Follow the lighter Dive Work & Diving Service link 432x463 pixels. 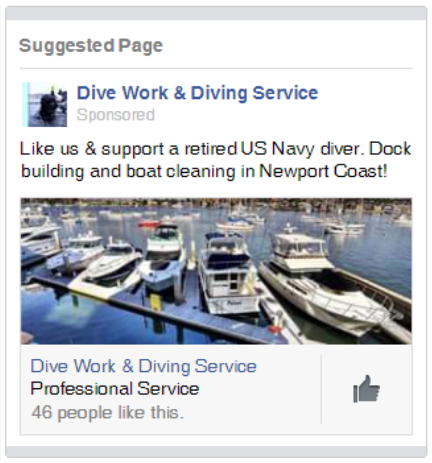click(x=144, y=366)
